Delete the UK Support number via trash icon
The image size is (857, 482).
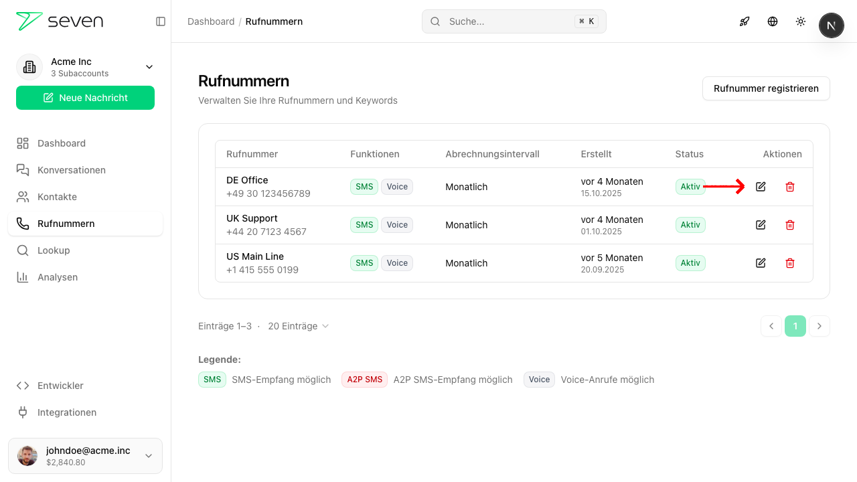point(790,225)
